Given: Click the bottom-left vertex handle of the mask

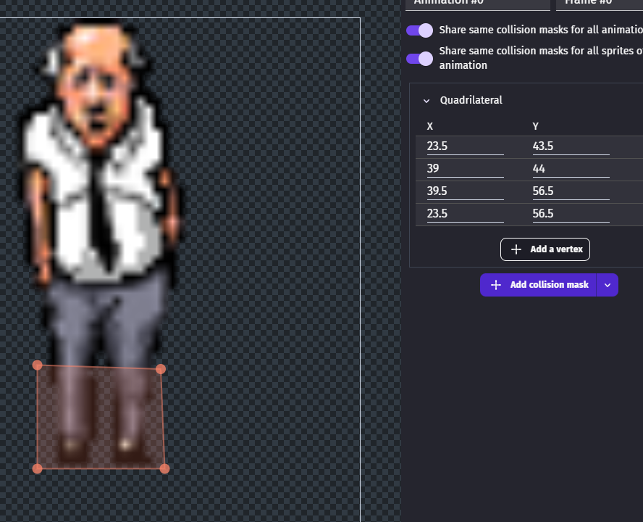Looking at the screenshot, I should click(x=38, y=468).
